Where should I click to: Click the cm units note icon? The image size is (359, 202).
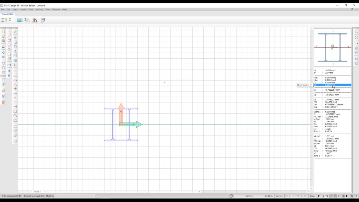click(x=43, y=20)
